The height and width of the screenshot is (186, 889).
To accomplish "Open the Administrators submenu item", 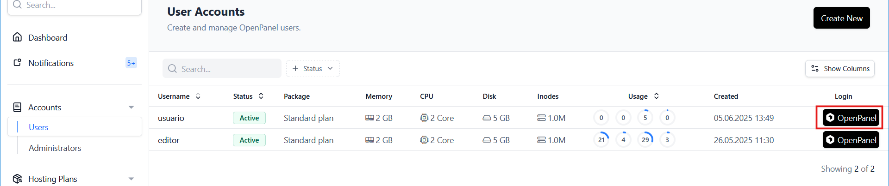I will [x=55, y=148].
